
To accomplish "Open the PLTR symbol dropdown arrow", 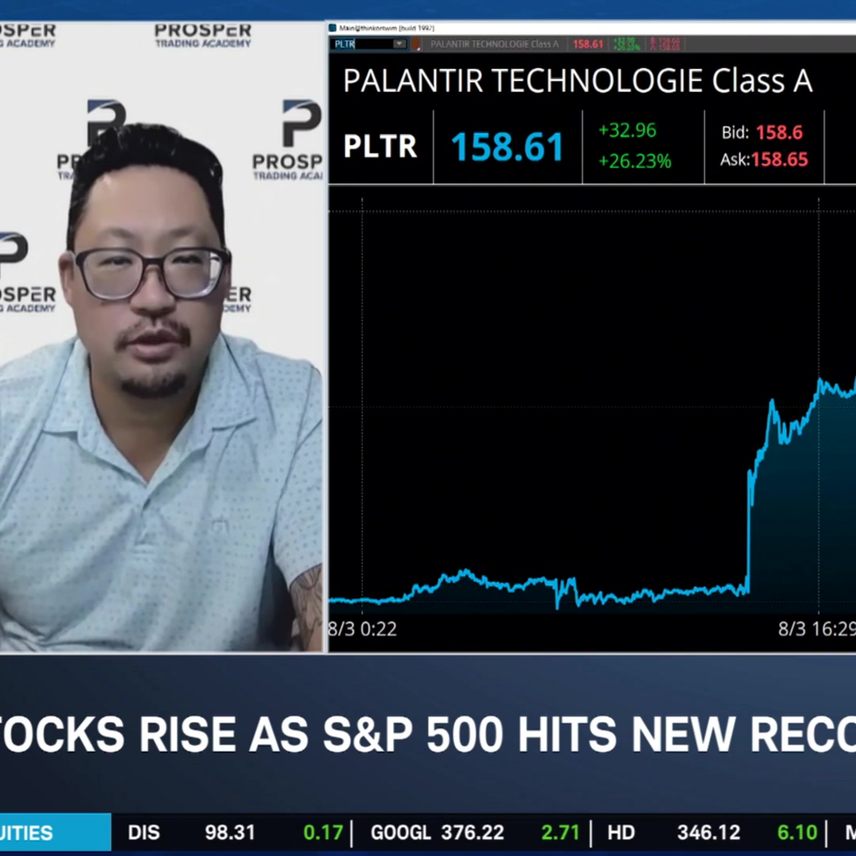I will 399,44.
